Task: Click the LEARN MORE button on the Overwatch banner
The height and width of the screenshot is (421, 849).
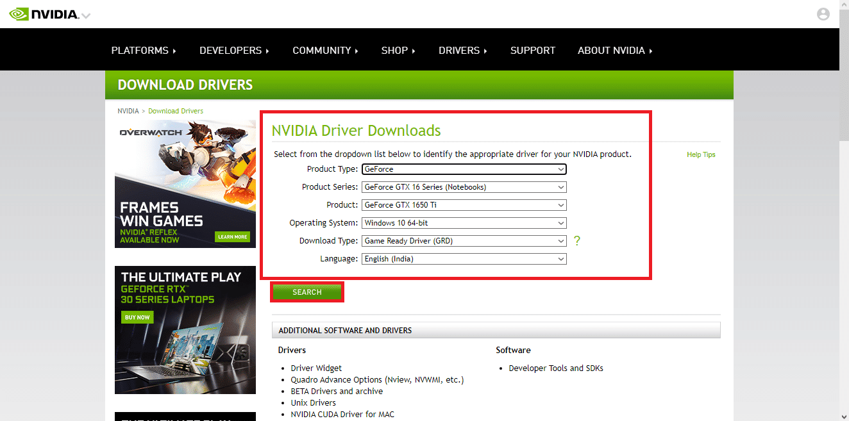Action: point(232,236)
